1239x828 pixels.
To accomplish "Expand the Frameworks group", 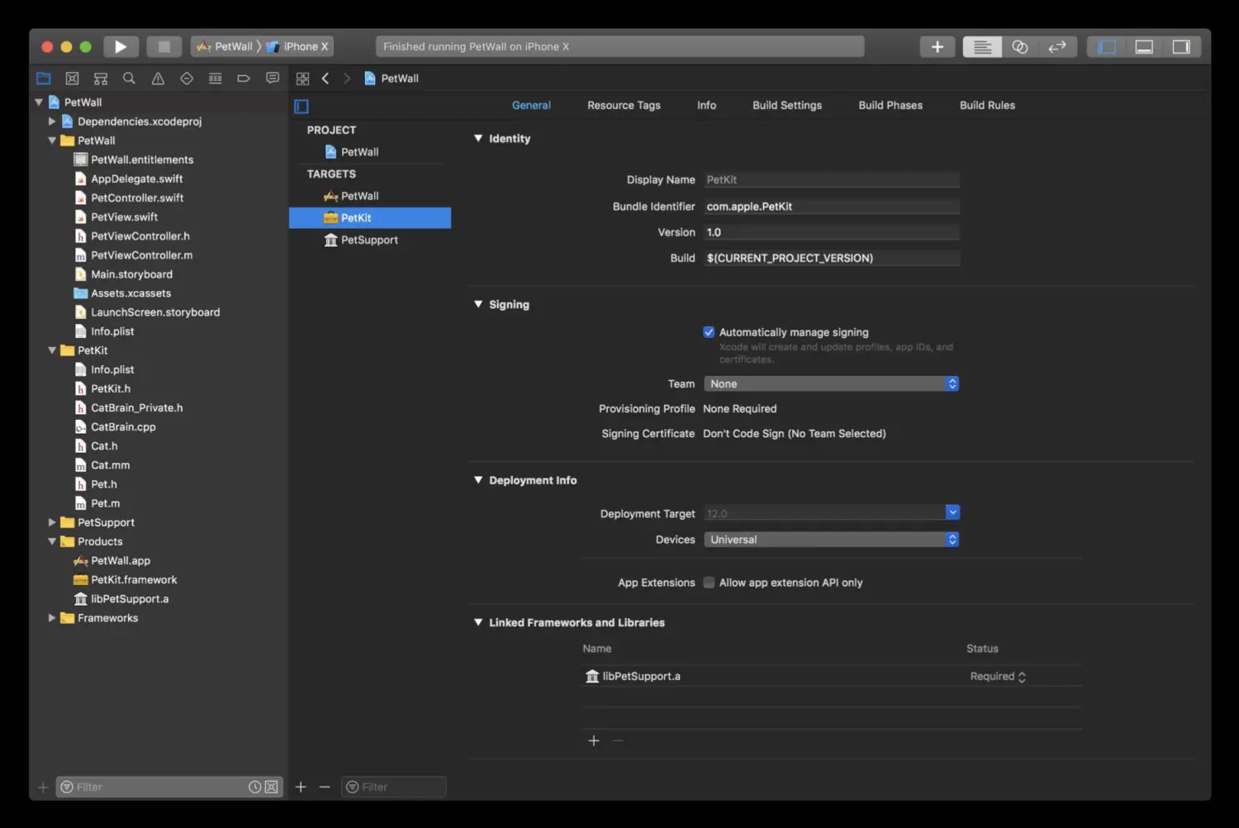I will coord(52,618).
